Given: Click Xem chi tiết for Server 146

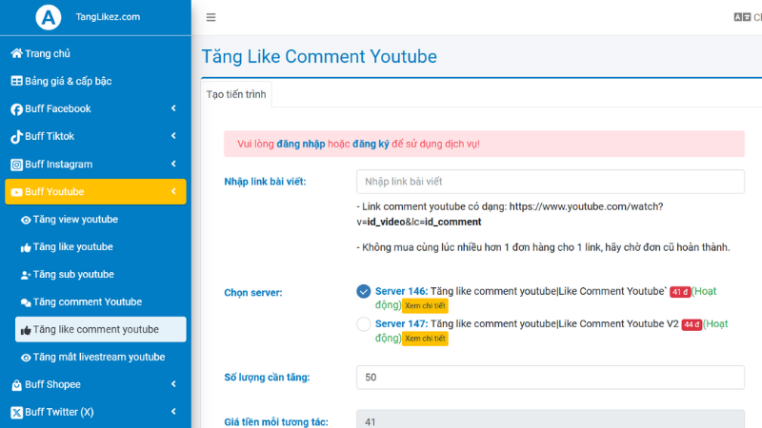Looking at the screenshot, I should [x=425, y=305].
